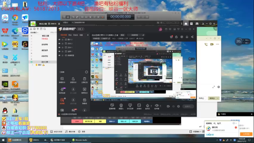Click search icon in YY channel toolbar

(x=45, y=29)
